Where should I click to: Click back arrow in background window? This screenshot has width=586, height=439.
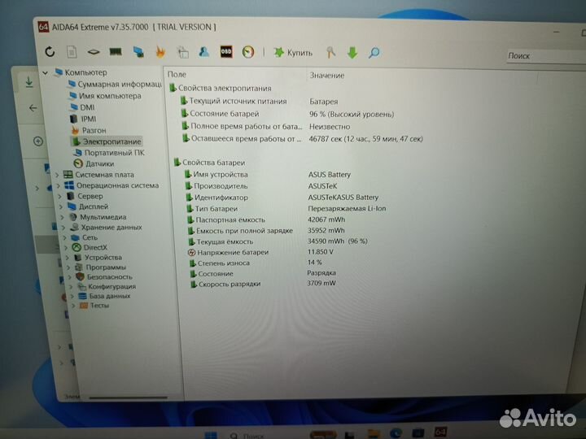click(x=33, y=108)
